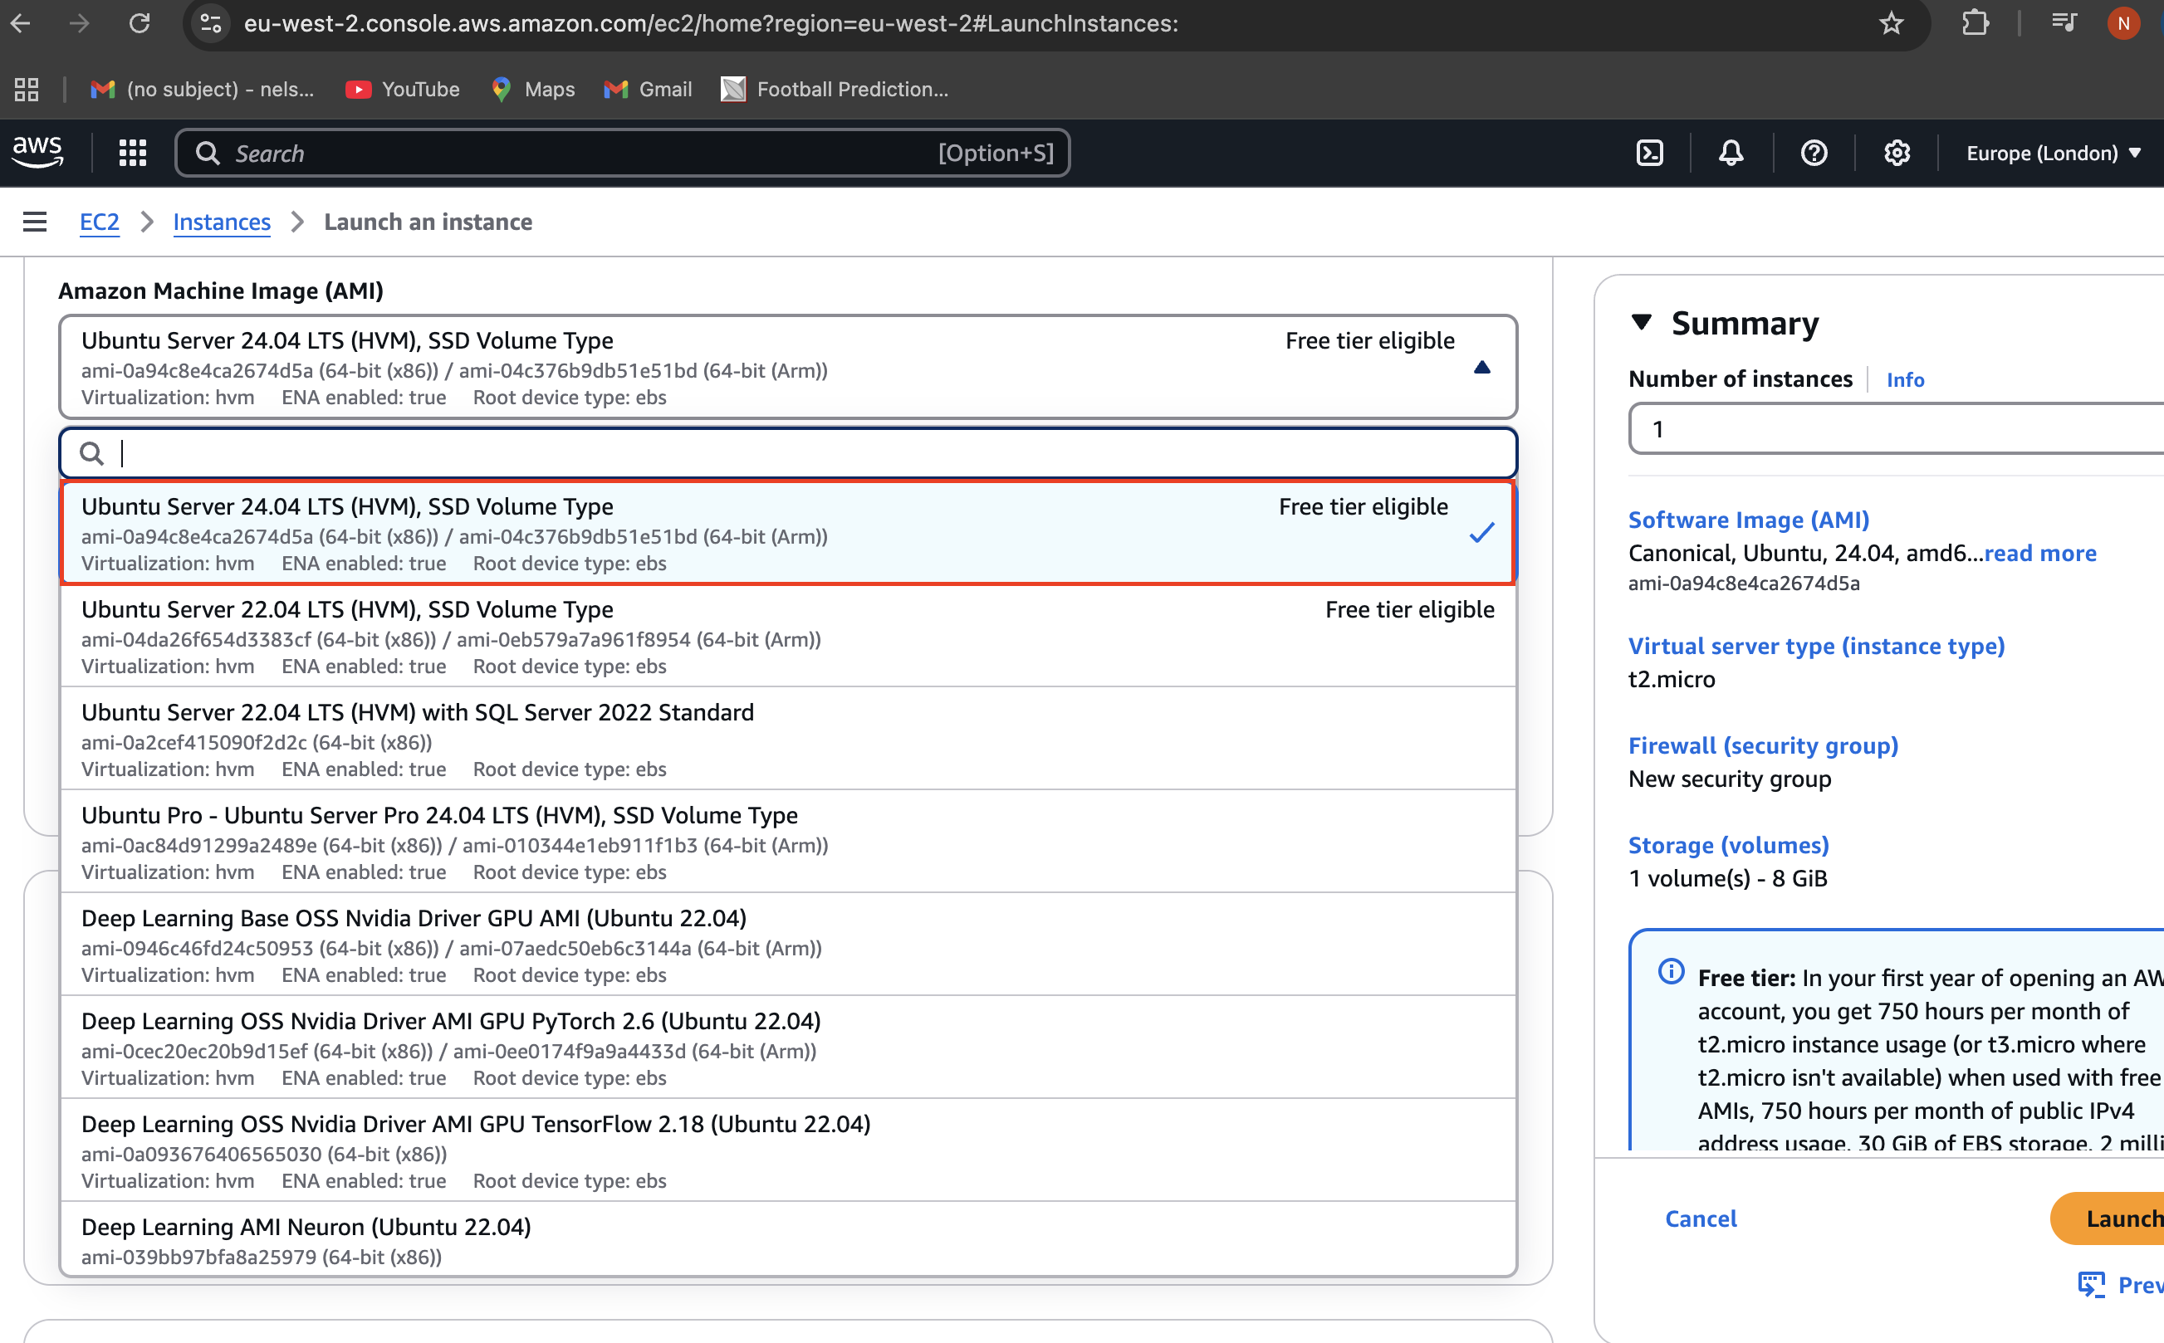This screenshot has height=1343, width=2164.
Task: Click the browser back arrow
Action: click(x=22, y=23)
